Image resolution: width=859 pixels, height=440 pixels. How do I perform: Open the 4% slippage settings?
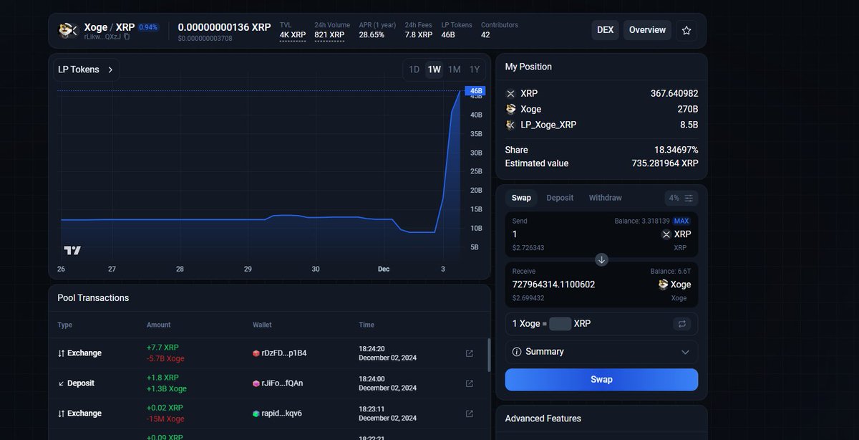click(x=681, y=198)
